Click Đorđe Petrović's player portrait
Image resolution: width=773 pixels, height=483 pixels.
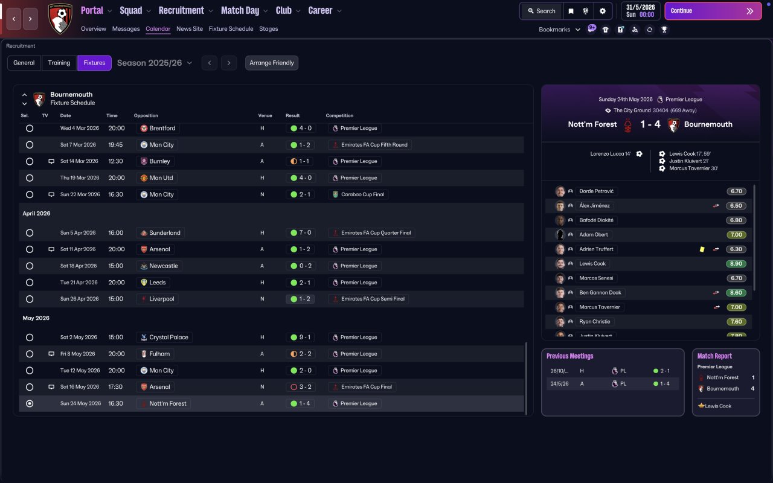pos(560,191)
